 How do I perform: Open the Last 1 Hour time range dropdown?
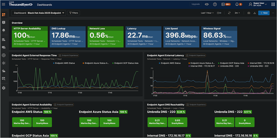click(x=207, y=13)
